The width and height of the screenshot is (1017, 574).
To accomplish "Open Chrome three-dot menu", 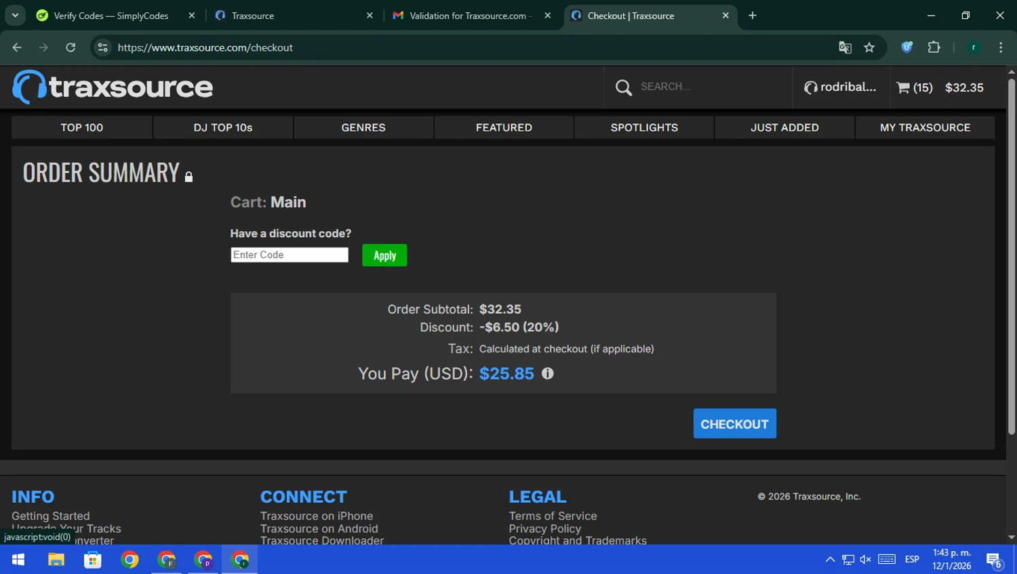I will pyautogui.click(x=1001, y=47).
